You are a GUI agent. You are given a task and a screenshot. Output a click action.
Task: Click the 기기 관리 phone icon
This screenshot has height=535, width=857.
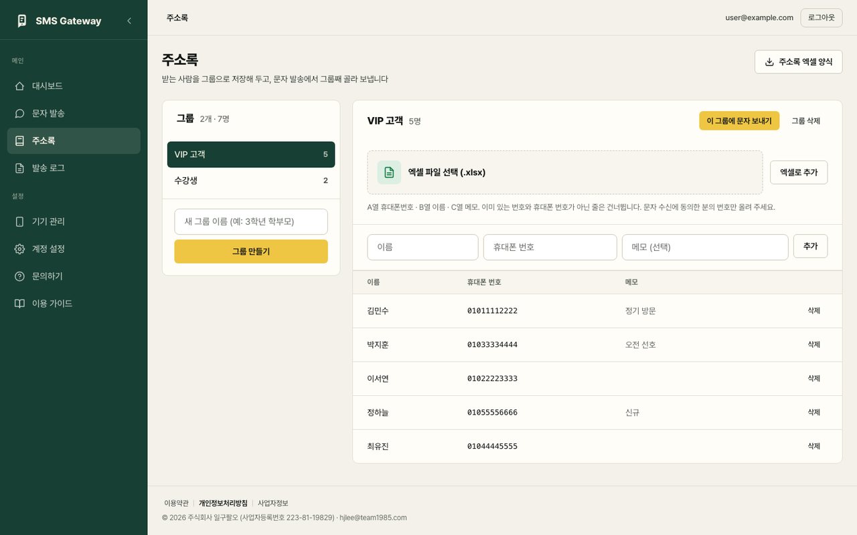(19, 221)
